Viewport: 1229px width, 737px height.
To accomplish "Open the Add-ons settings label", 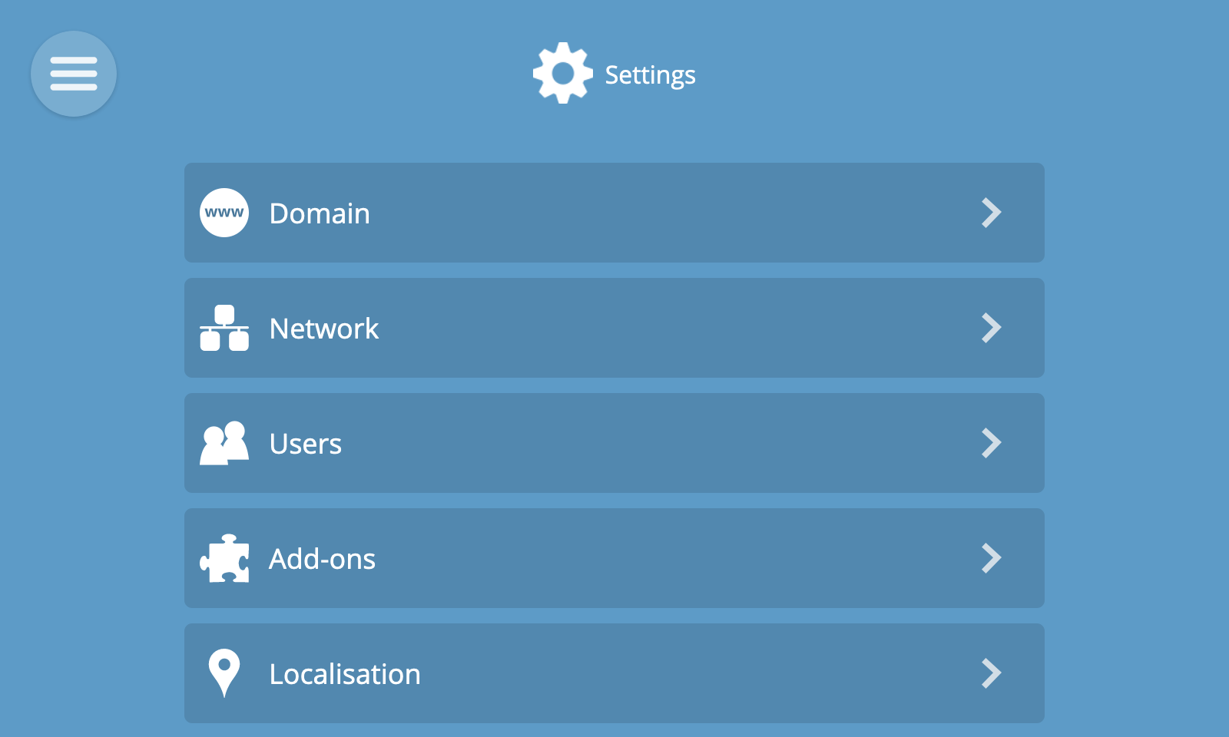I will pyautogui.click(x=322, y=559).
